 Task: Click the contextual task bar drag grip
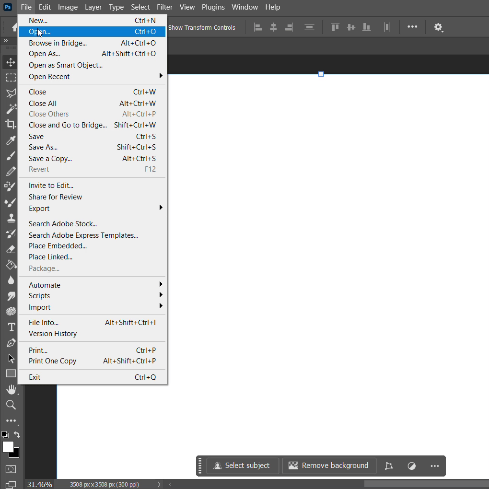200,466
